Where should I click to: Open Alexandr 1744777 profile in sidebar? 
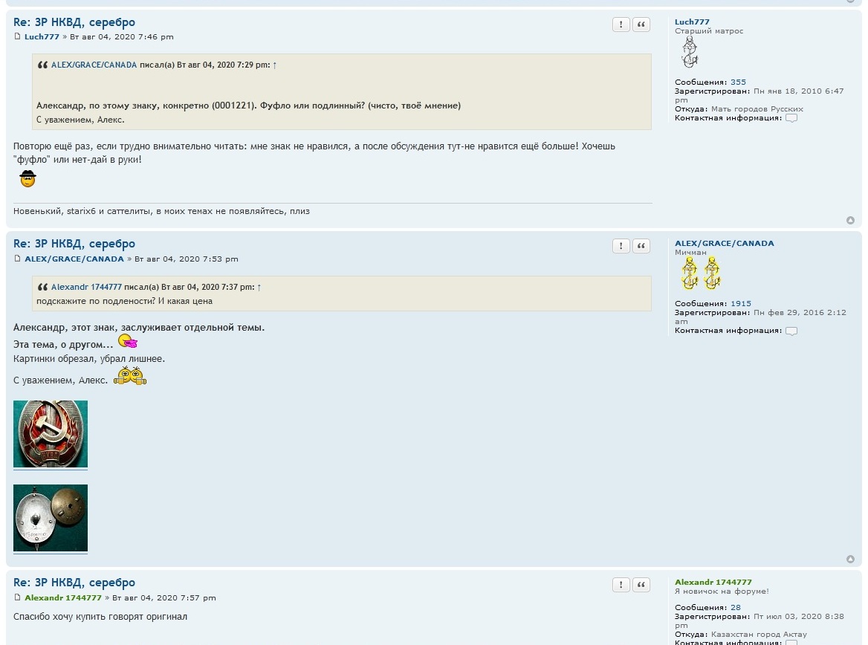(713, 583)
